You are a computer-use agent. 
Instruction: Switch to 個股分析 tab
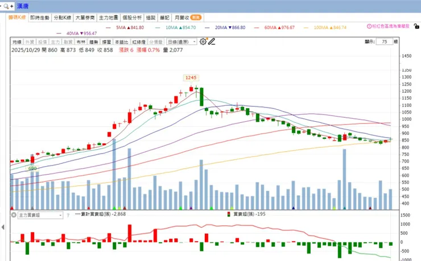132,18
